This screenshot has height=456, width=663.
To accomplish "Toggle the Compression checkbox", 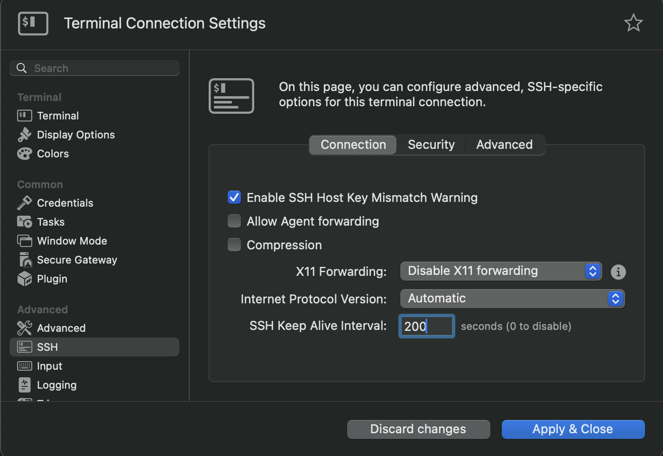I will (234, 245).
